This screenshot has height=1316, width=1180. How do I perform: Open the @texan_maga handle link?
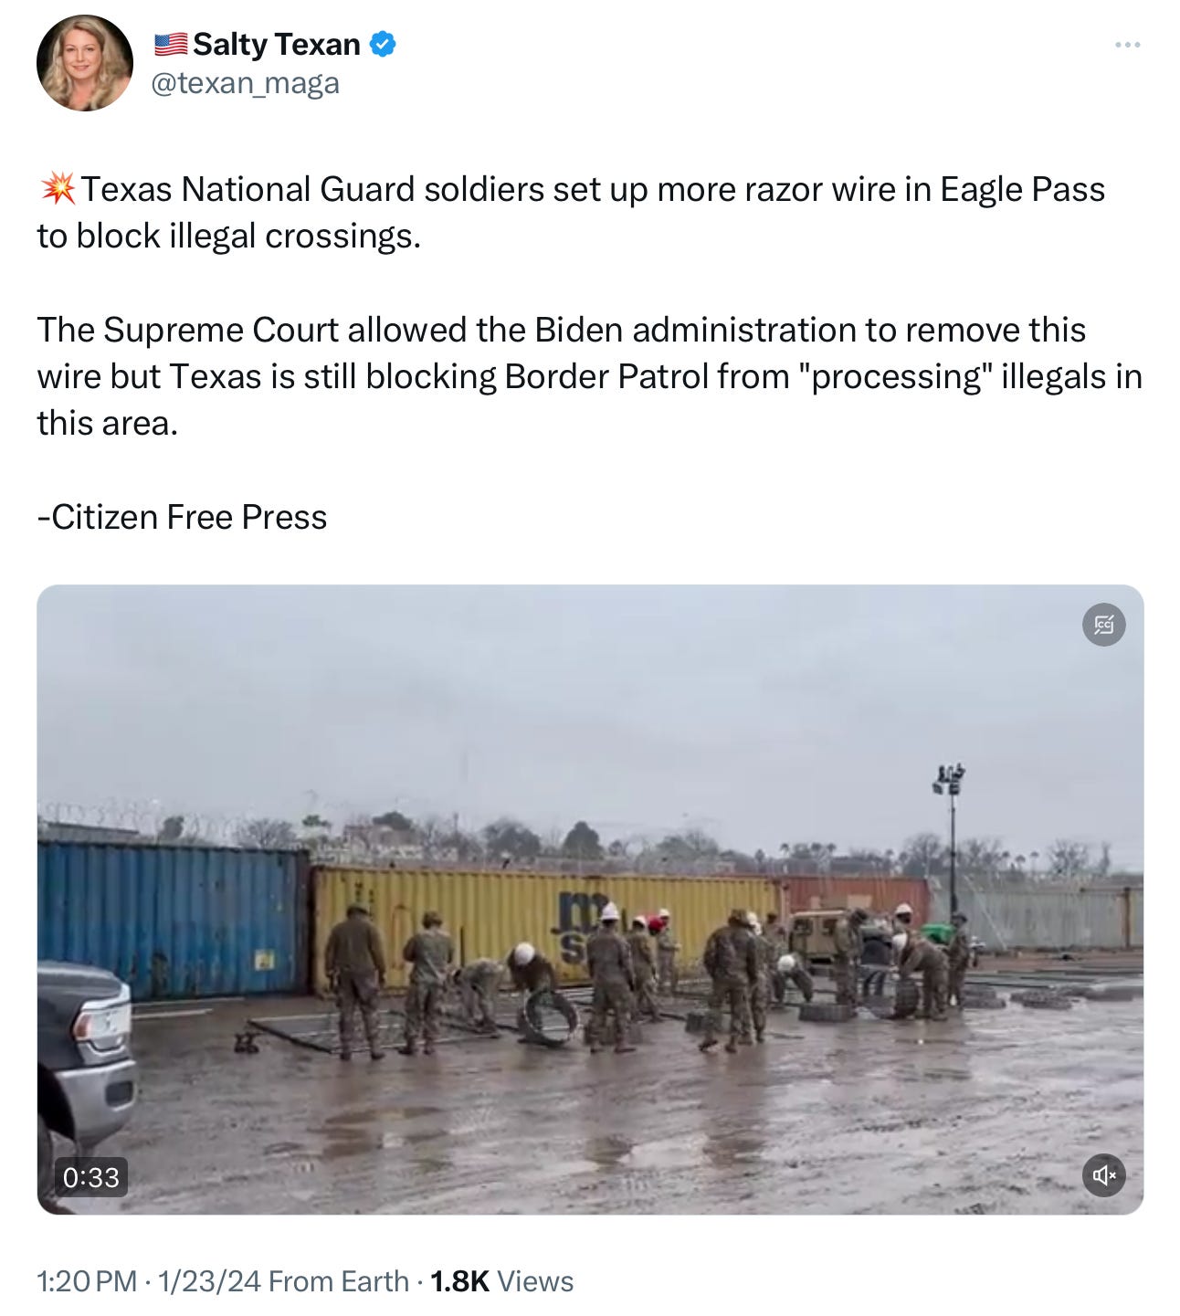point(245,83)
